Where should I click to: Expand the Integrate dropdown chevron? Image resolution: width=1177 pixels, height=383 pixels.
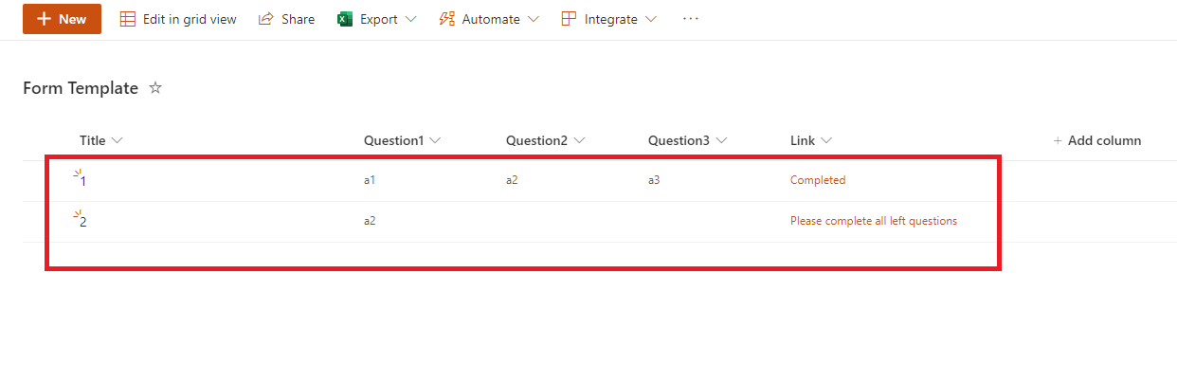point(650,19)
